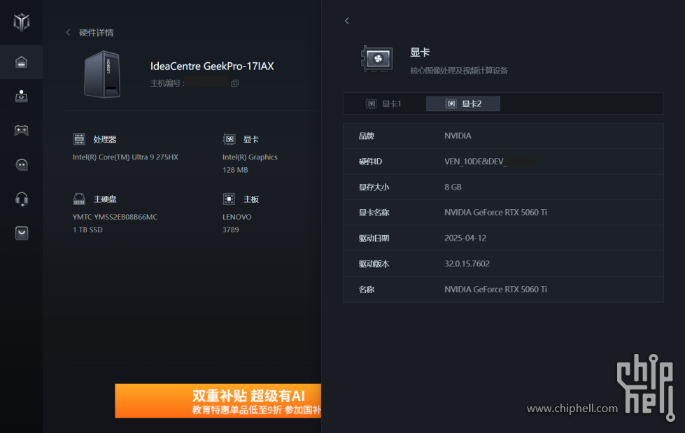This screenshot has width=685, height=433.
Task: Open the Home page sidebar icon
Action: tap(22, 62)
